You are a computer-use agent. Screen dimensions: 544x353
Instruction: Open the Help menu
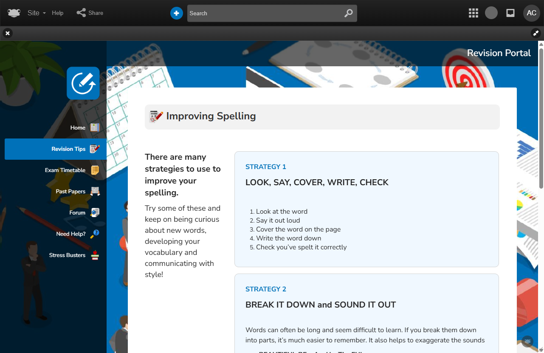58,13
